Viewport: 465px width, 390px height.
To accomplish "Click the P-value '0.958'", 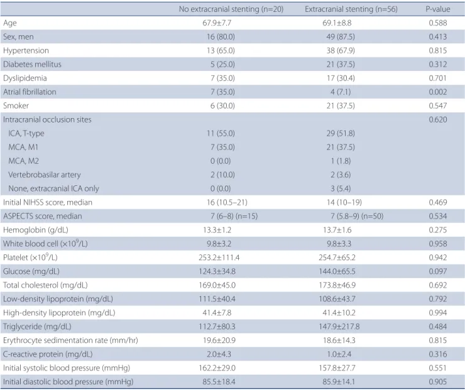I will (x=438, y=244).
